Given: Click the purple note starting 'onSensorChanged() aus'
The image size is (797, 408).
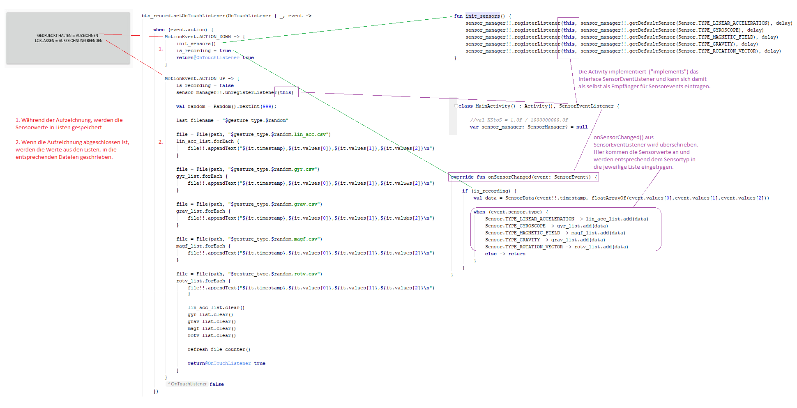Looking at the screenshot, I should coord(645,152).
